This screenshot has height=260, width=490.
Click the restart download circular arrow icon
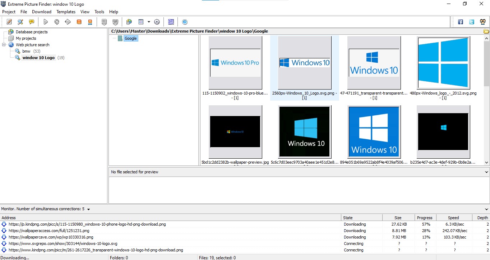57,22
